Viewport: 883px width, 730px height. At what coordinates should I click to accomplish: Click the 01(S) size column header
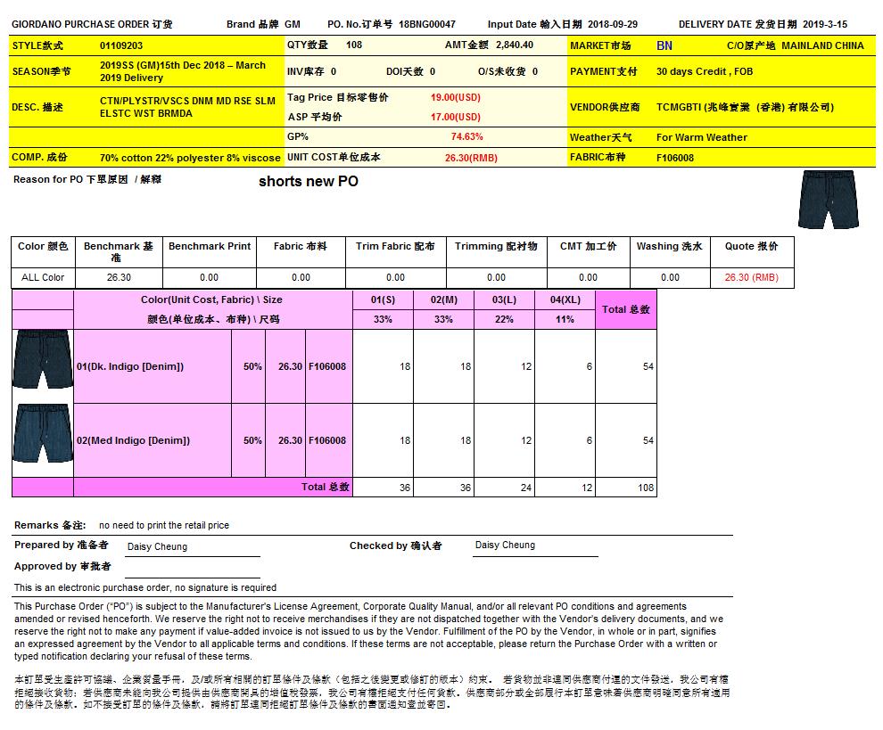point(383,300)
